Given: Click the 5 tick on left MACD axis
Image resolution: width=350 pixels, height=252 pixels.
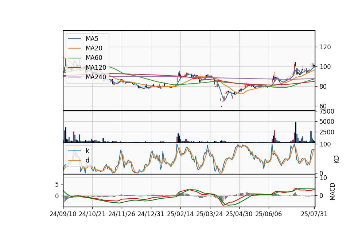Looking at the screenshot, I should (x=57, y=184).
